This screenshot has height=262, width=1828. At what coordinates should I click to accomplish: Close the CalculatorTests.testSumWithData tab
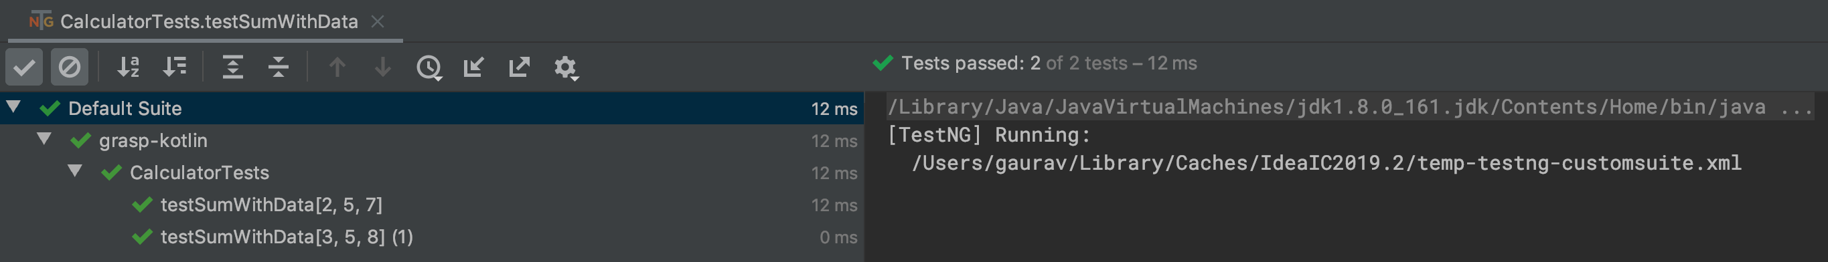378,22
